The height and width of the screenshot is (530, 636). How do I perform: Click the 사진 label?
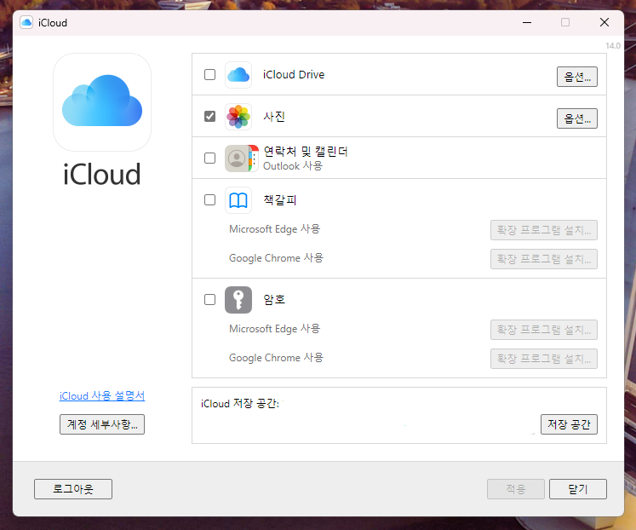[274, 117]
